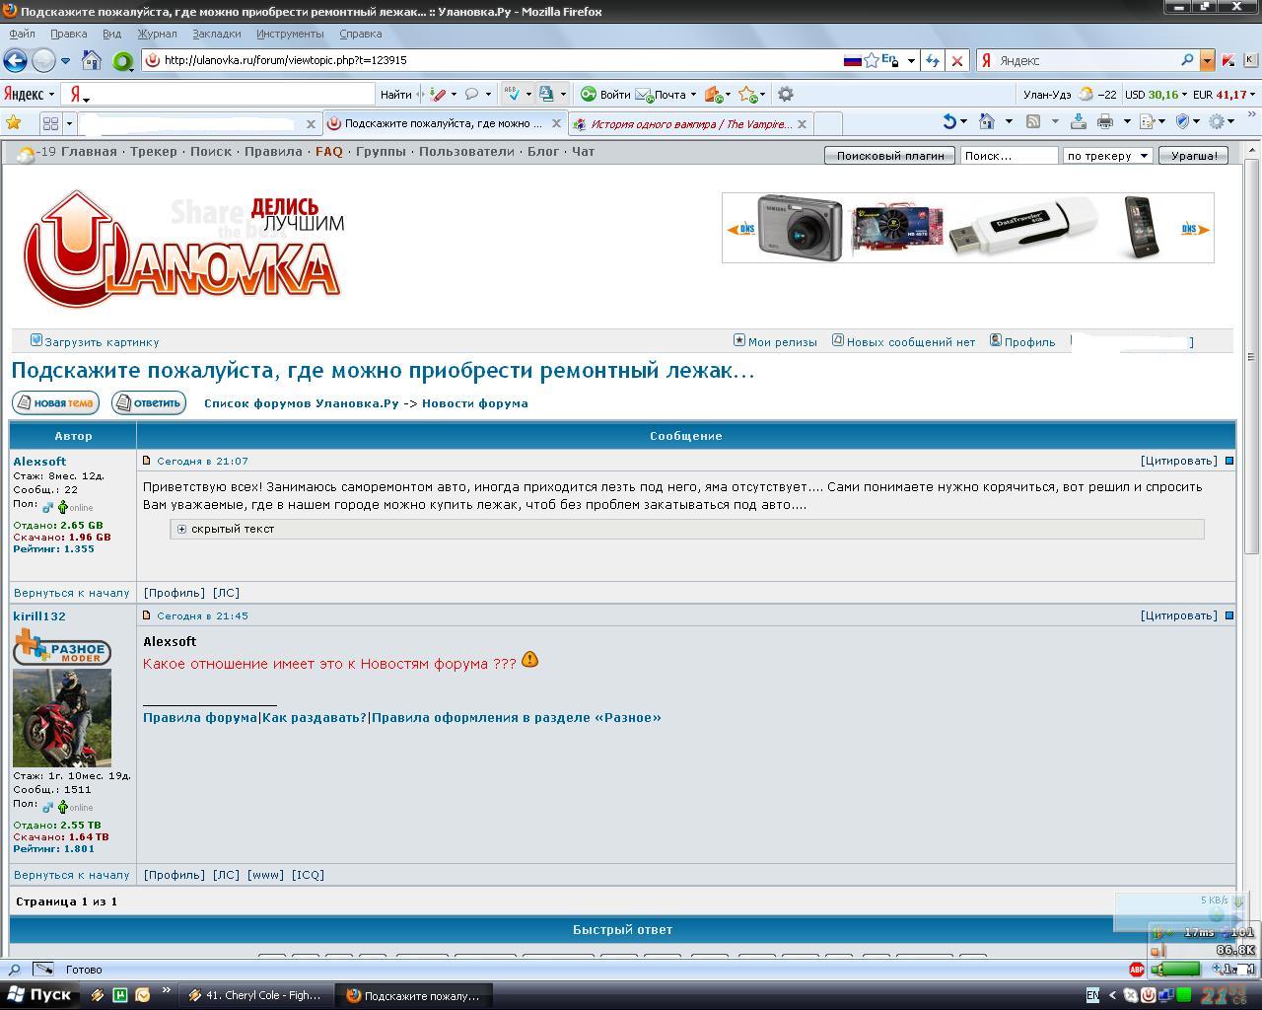The width and height of the screenshot is (1262, 1010).
Task: Stop loading with the red X icon
Action: coord(956,60)
